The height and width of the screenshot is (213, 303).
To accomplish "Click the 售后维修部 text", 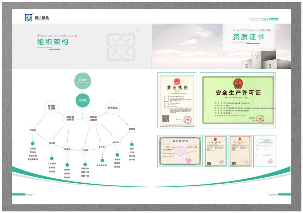I will coord(102,165).
